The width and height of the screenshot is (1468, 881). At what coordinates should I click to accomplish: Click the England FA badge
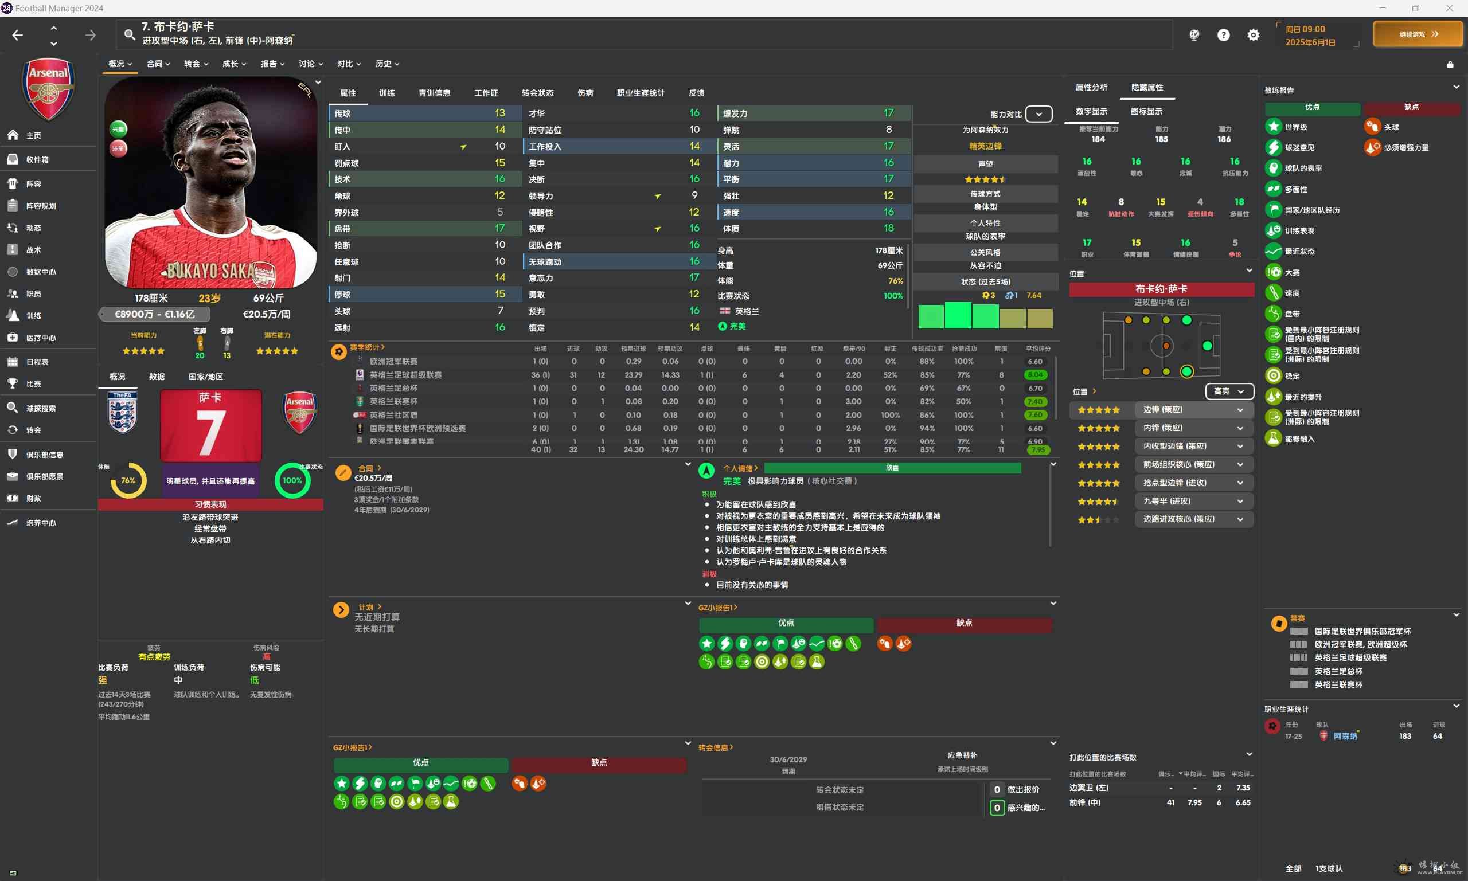coord(122,413)
